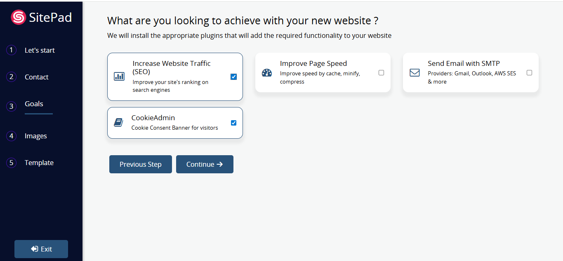Click the bar chart SEO icon

(119, 77)
